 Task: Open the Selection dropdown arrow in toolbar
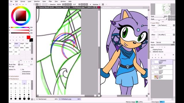(49, 5)
